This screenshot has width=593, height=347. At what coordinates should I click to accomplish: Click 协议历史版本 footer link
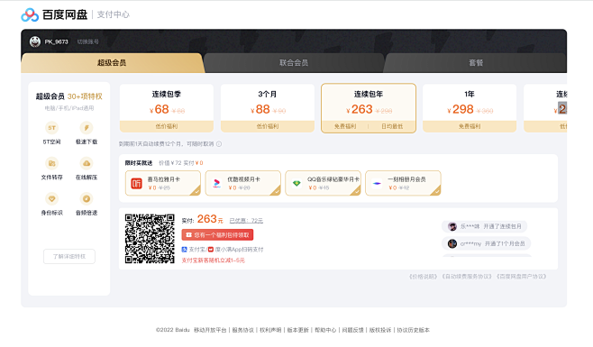(x=414, y=330)
